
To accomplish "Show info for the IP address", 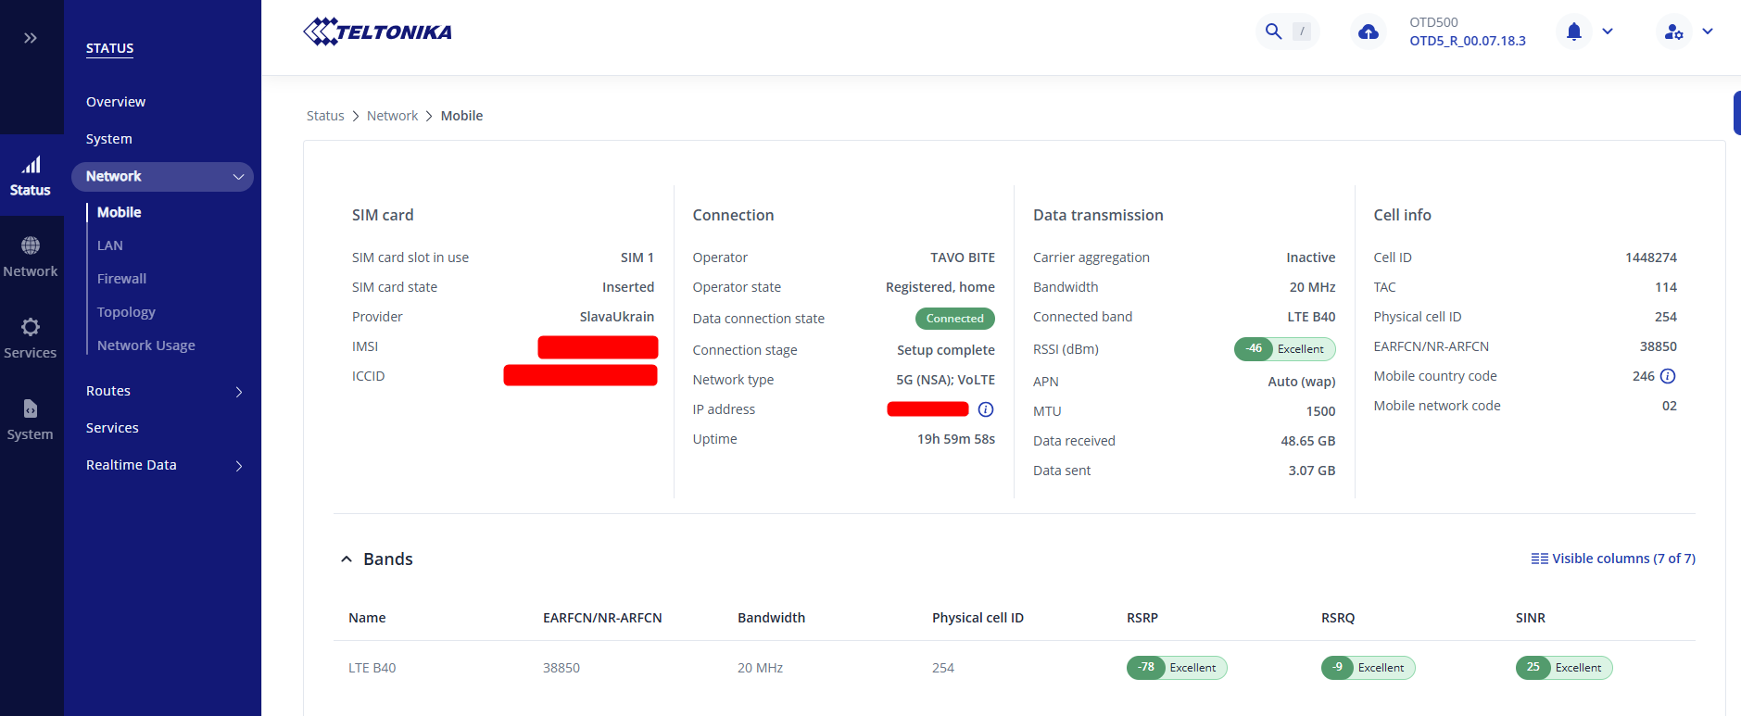I will [986, 409].
